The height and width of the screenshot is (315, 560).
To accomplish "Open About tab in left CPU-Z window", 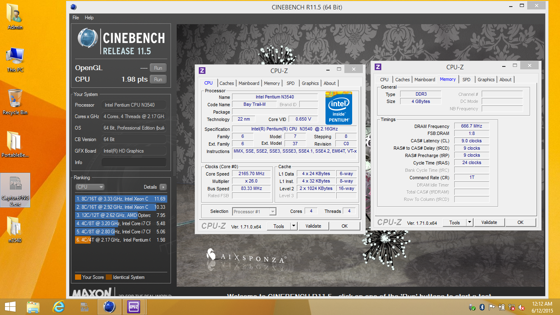I will point(330,83).
